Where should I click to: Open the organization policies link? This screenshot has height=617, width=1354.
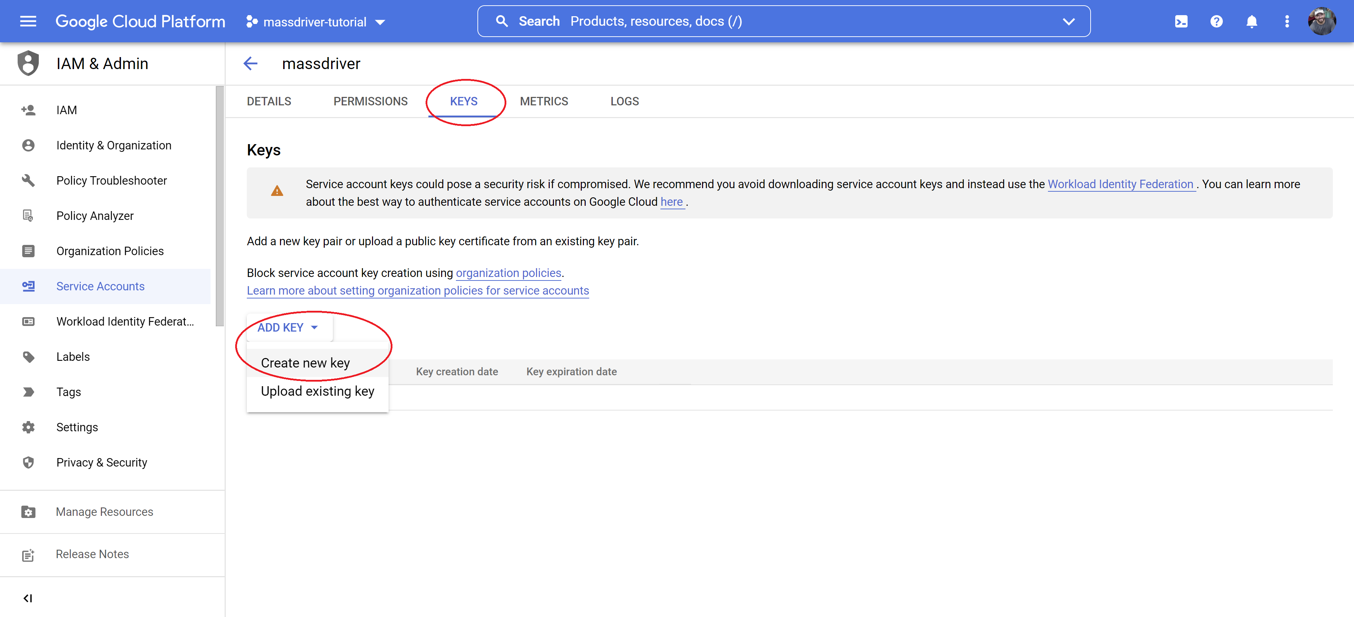508,273
